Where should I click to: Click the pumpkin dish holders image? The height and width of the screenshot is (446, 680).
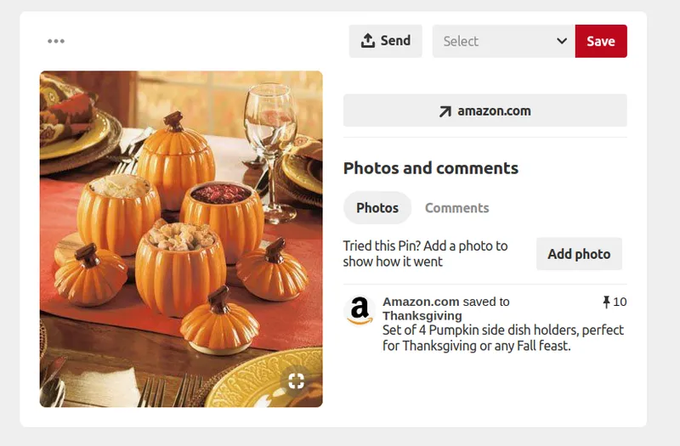pos(181,239)
